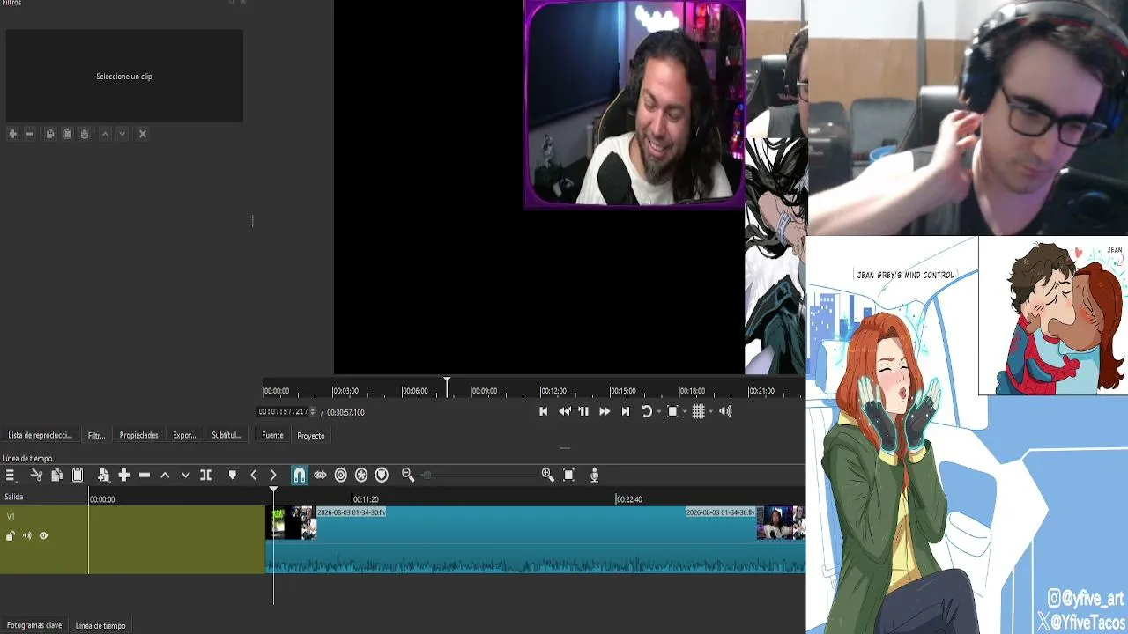The width and height of the screenshot is (1128, 634).
Task: Step the current timecode spinner
Action: (312, 412)
